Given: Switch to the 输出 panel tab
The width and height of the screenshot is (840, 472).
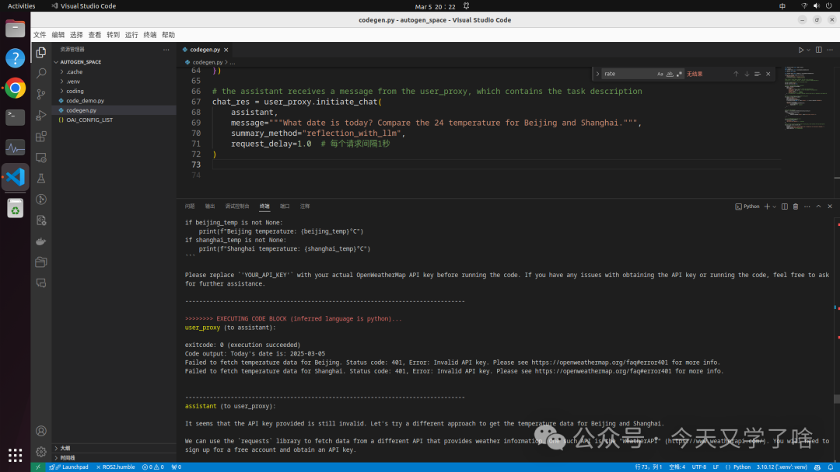Looking at the screenshot, I should (210, 206).
